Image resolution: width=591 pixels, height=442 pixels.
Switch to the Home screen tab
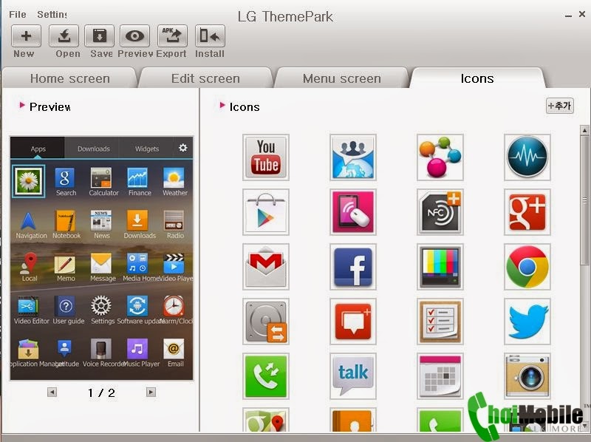69,78
